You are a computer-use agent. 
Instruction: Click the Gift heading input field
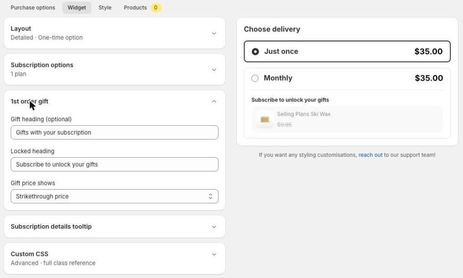pyautogui.click(x=114, y=133)
